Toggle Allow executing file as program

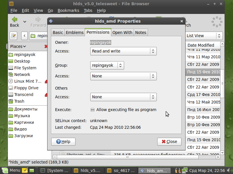(x=92, y=110)
